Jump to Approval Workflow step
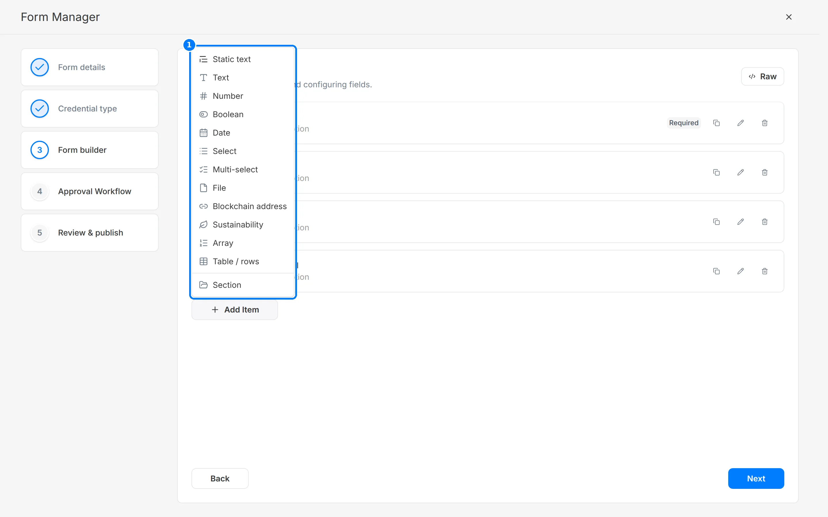Screen dimensions: 828x517 [90, 192]
